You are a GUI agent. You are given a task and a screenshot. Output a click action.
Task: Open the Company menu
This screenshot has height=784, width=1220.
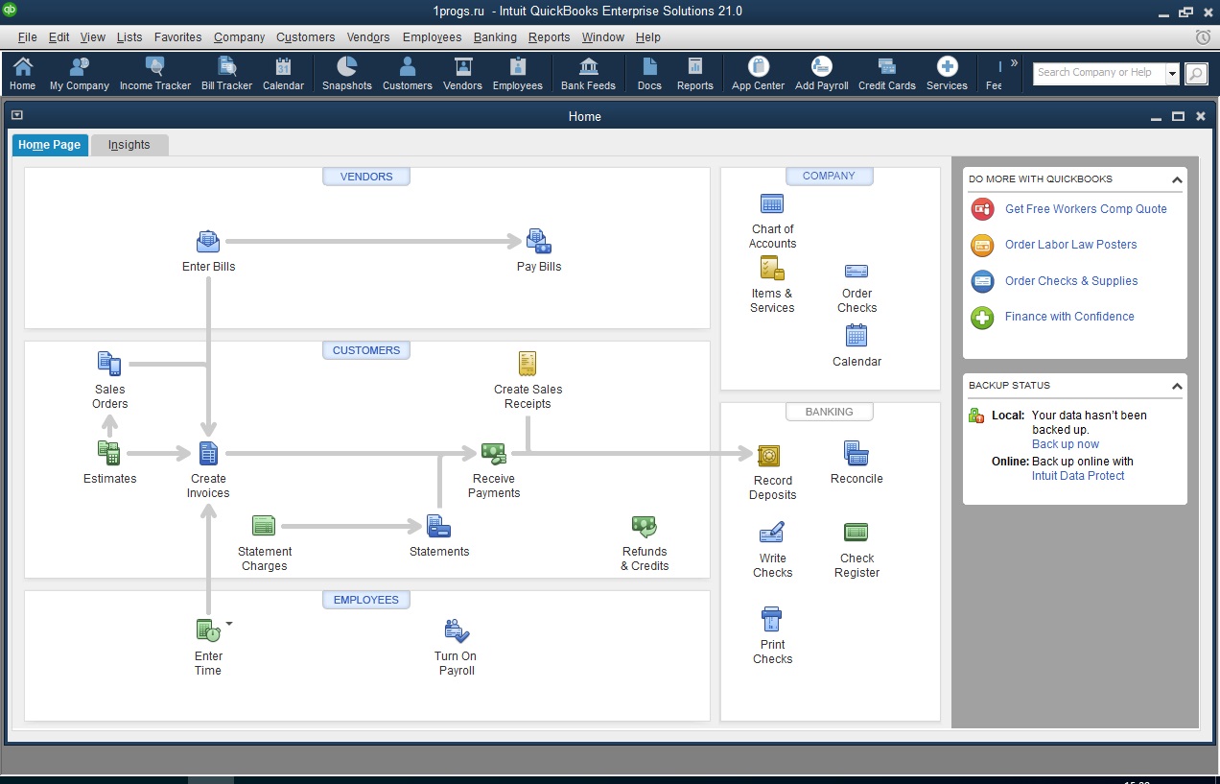(239, 37)
